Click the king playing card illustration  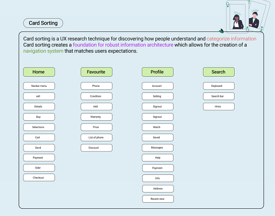pyautogui.click(x=259, y=17)
